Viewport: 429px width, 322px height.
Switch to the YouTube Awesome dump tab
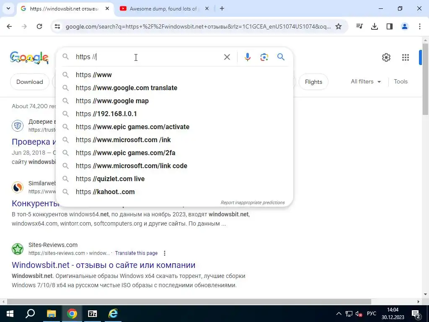pyautogui.click(x=163, y=9)
